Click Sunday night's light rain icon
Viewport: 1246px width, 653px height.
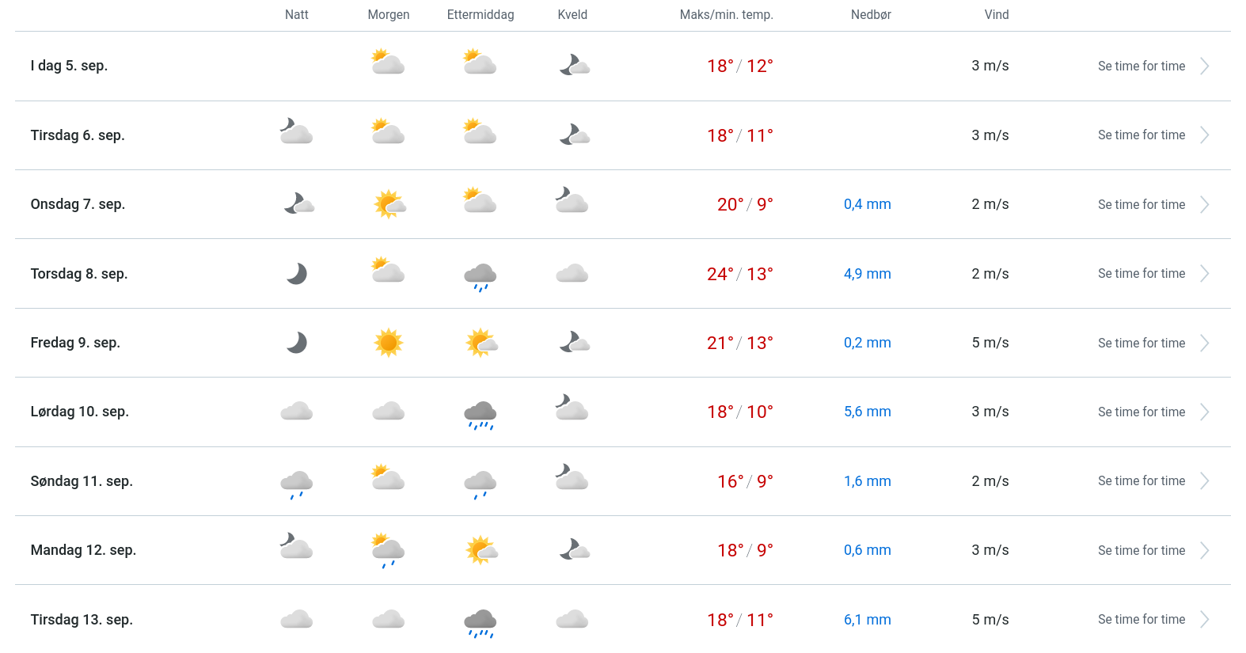tap(297, 484)
